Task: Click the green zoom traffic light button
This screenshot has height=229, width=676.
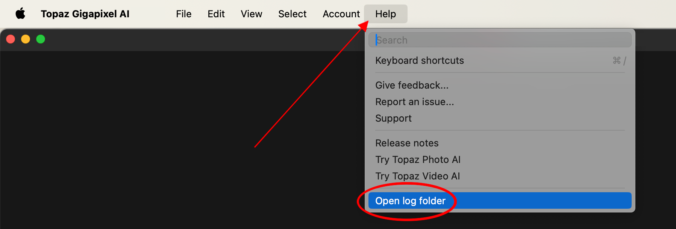Action: 41,39
